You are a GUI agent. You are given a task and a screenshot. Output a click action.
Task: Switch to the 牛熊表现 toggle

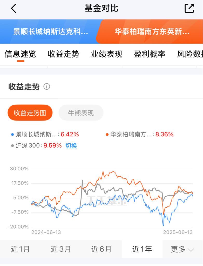81,113
